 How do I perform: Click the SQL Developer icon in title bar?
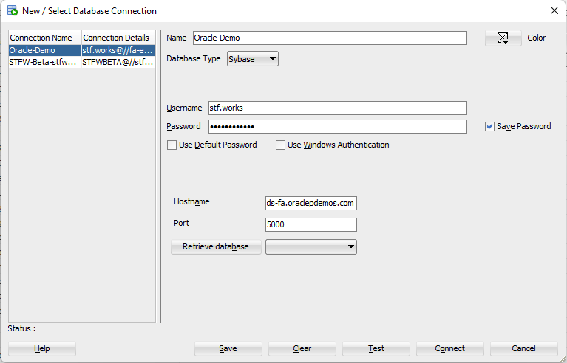click(x=13, y=11)
